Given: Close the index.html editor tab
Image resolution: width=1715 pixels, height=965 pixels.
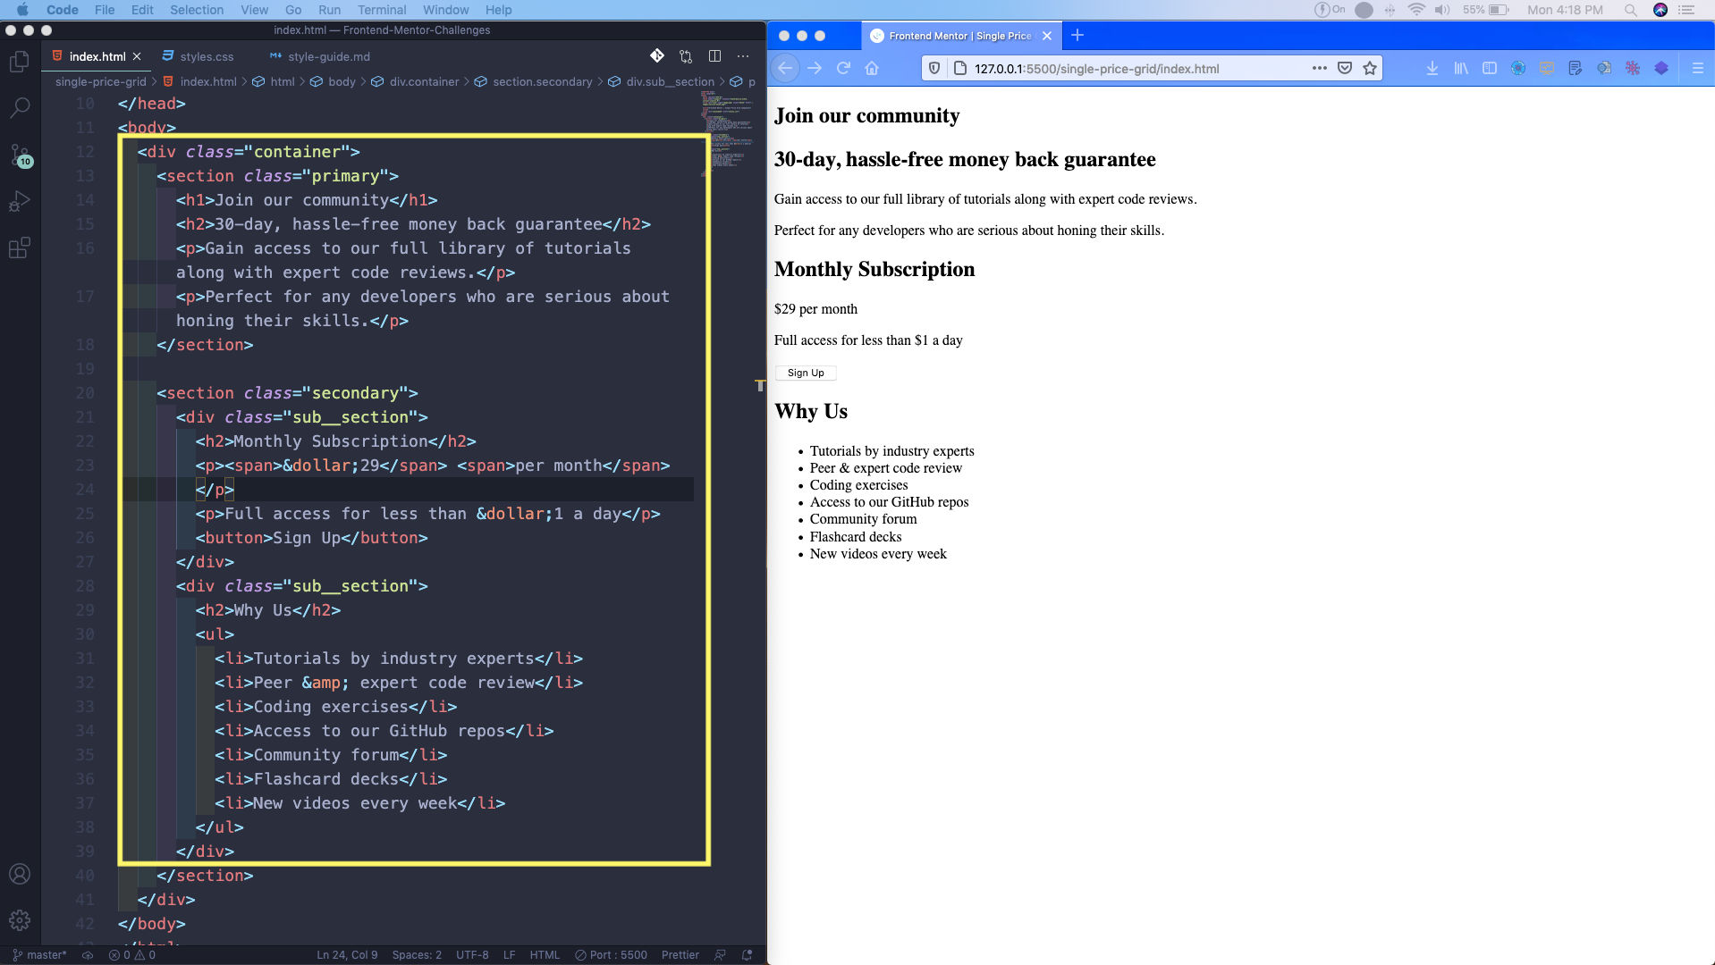Looking at the screenshot, I should click(x=137, y=56).
